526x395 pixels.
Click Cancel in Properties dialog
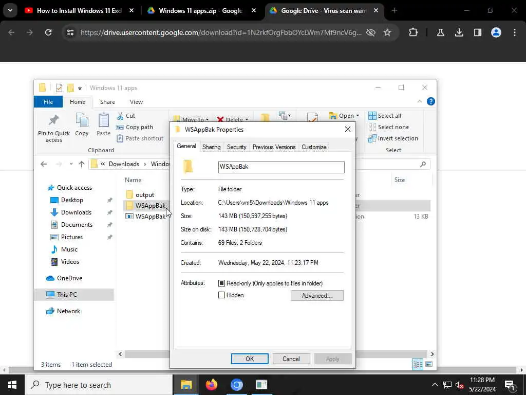[291, 358]
